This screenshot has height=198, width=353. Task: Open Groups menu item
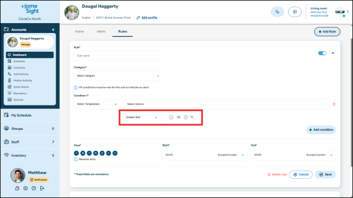(30, 129)
